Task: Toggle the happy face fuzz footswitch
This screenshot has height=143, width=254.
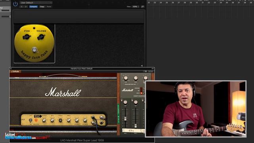Action: [34, 50]
